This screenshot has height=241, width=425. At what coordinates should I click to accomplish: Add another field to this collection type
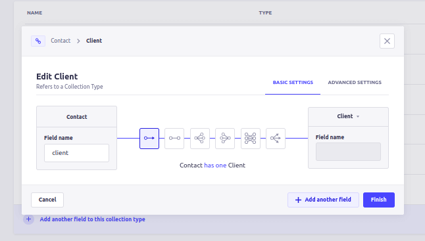point(92,219)
